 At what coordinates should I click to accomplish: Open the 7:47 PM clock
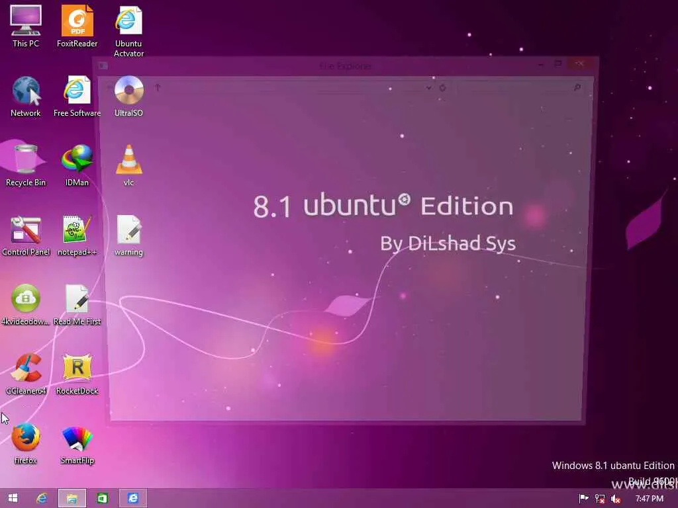click(x=649, y=499)
